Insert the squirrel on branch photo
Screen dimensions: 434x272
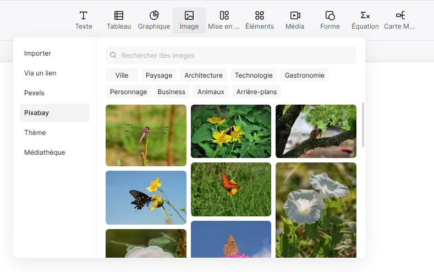point(316,131)
